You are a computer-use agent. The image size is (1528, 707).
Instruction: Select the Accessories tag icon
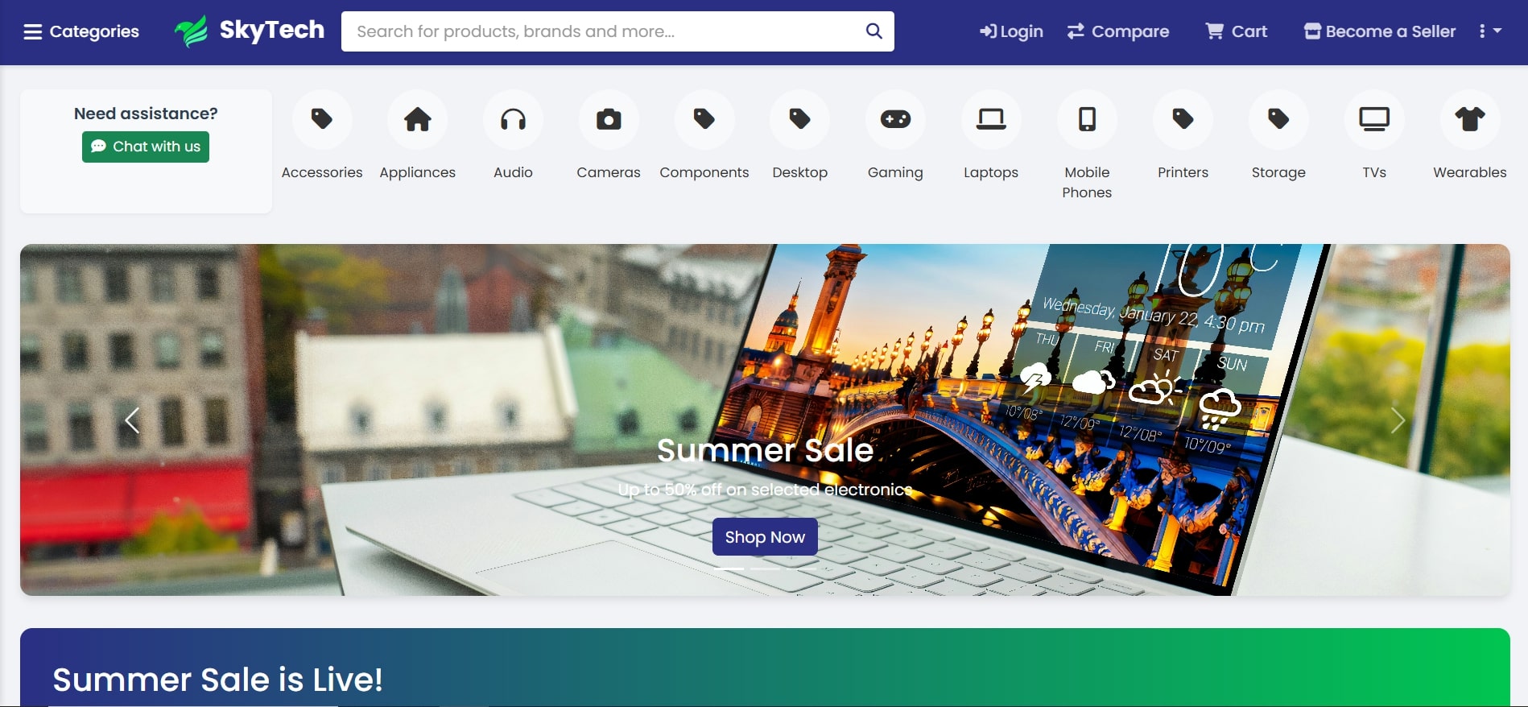322,119
